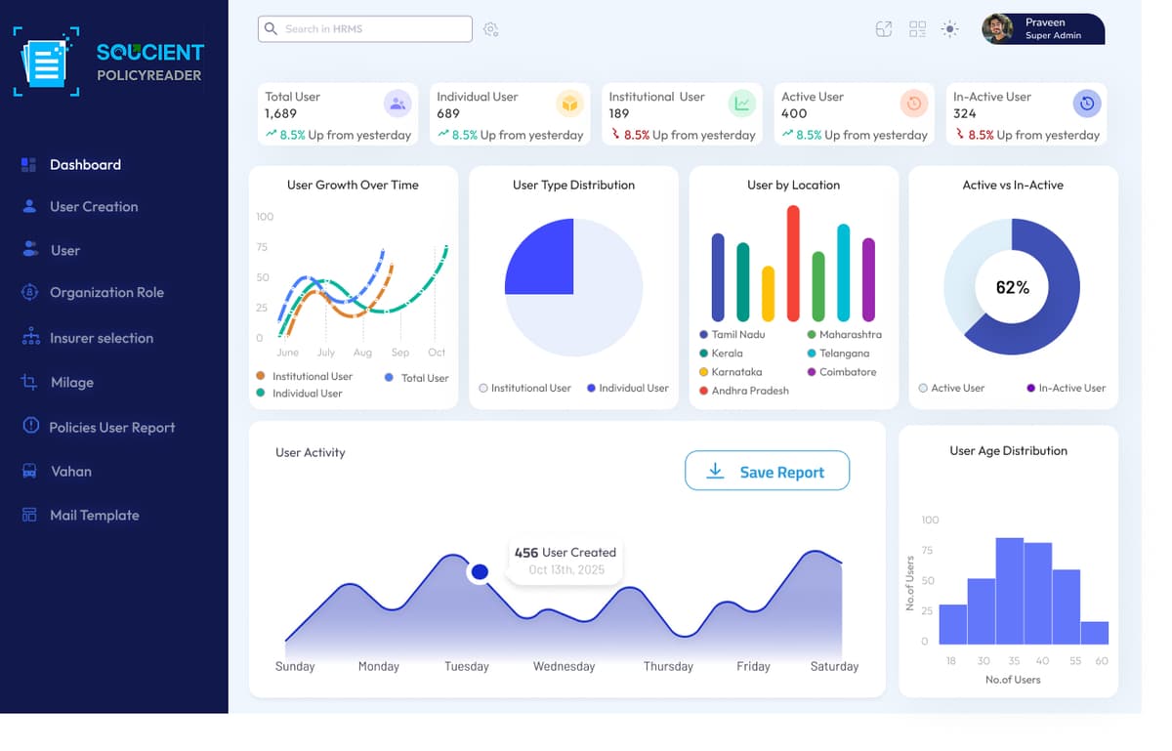Open the Dashboard from the sidebar
Screen dimensions: 1172x751
point(85,164)
